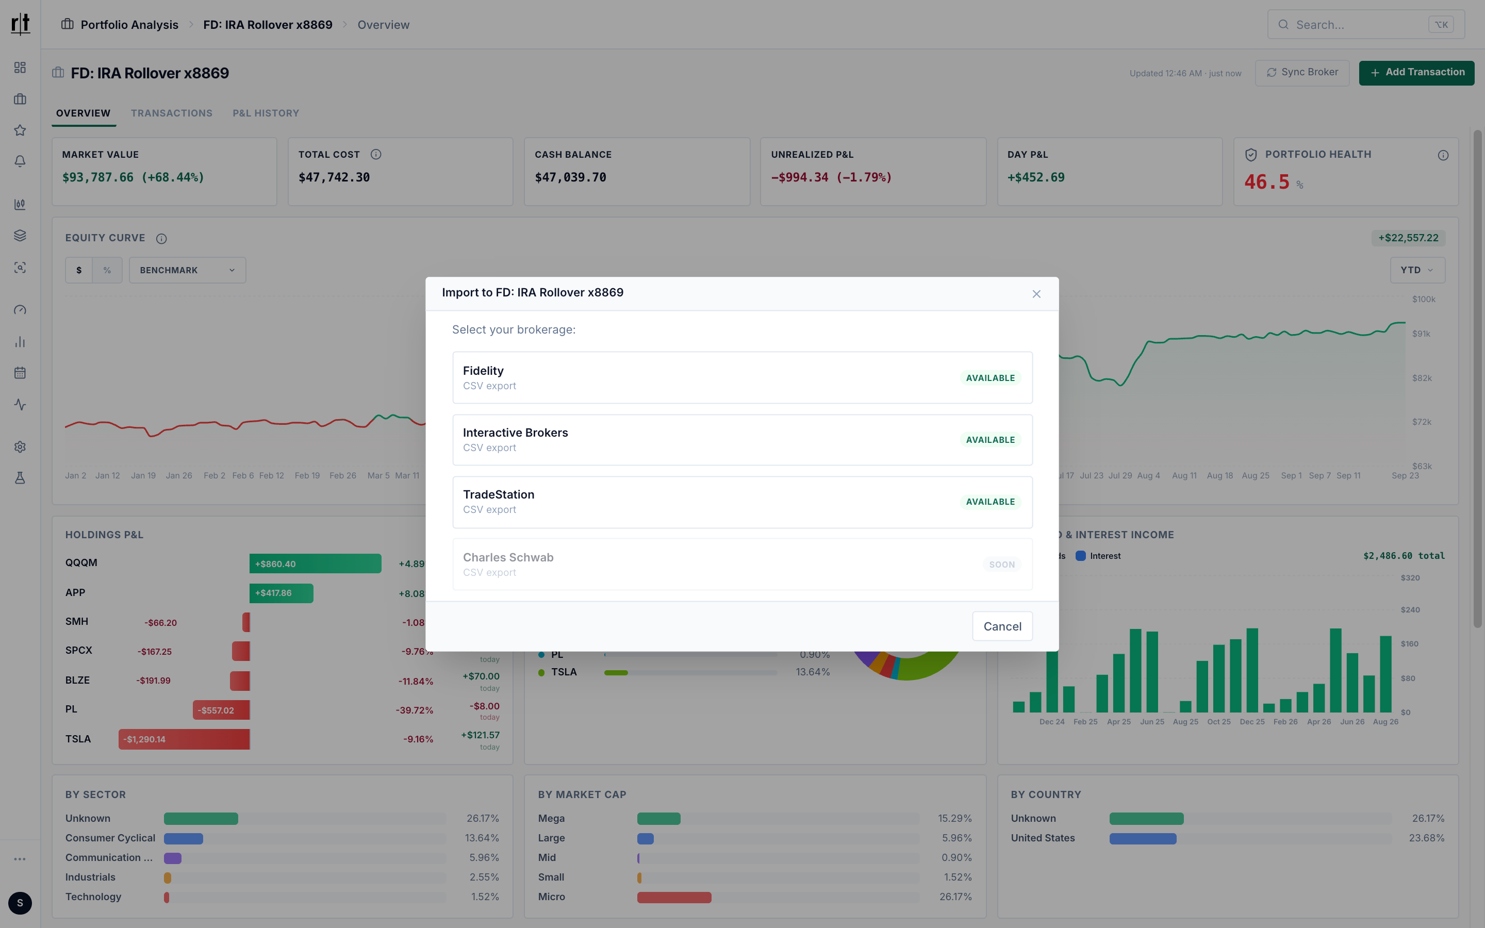1485x928 pixels.
Task: Click Portfolio Analysis breadcrumb
Action: click(x=129, y=25)
